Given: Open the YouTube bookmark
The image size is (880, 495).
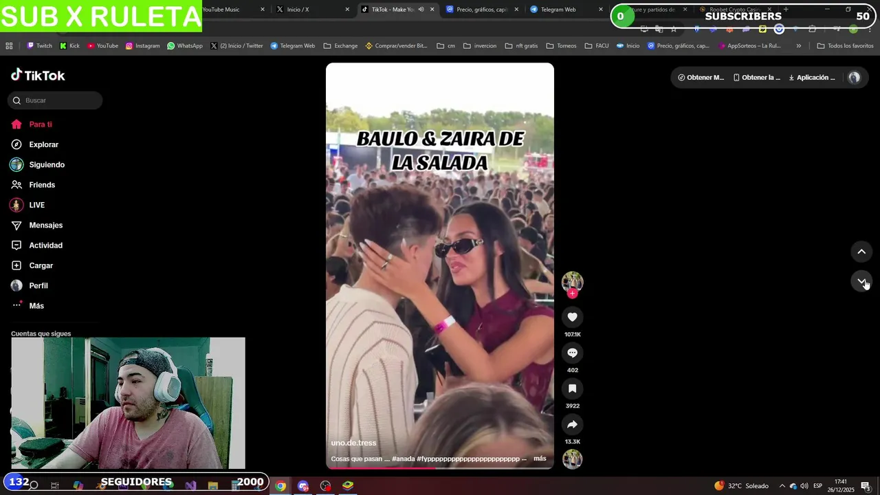Looking at the screenshot, I should point(102,46).
